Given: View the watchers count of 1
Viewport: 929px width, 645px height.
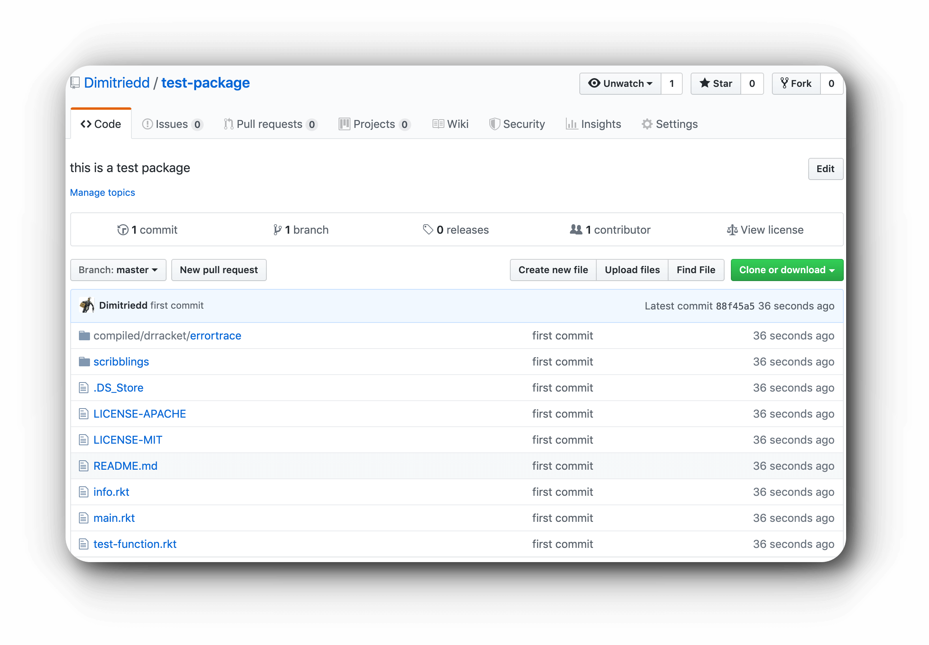Looking at the screenshot, I should (x=671, y=84).
